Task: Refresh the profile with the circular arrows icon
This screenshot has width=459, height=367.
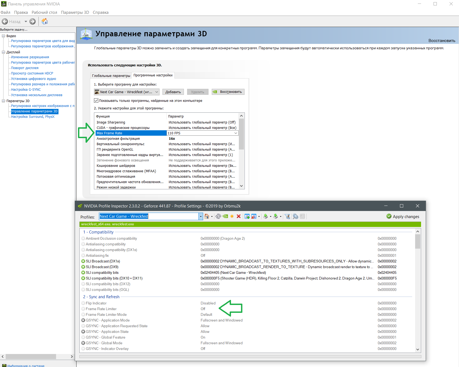Action: (x=218, y=216)
